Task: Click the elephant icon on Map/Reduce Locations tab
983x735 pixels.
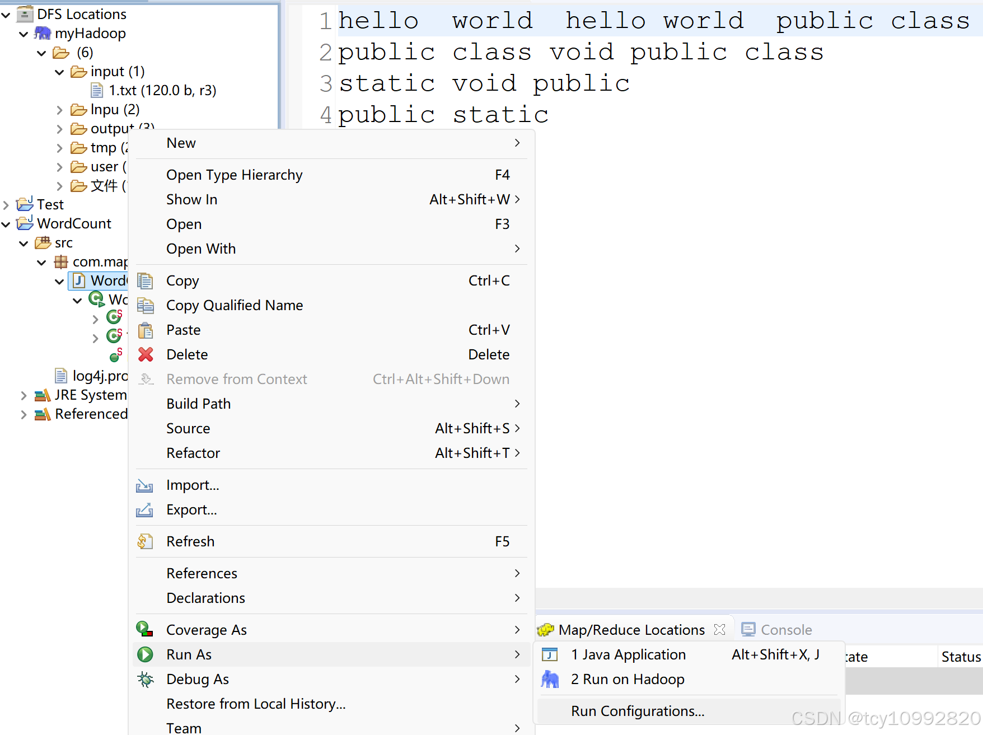Action: pyautogui.click(x=546, y=629)
